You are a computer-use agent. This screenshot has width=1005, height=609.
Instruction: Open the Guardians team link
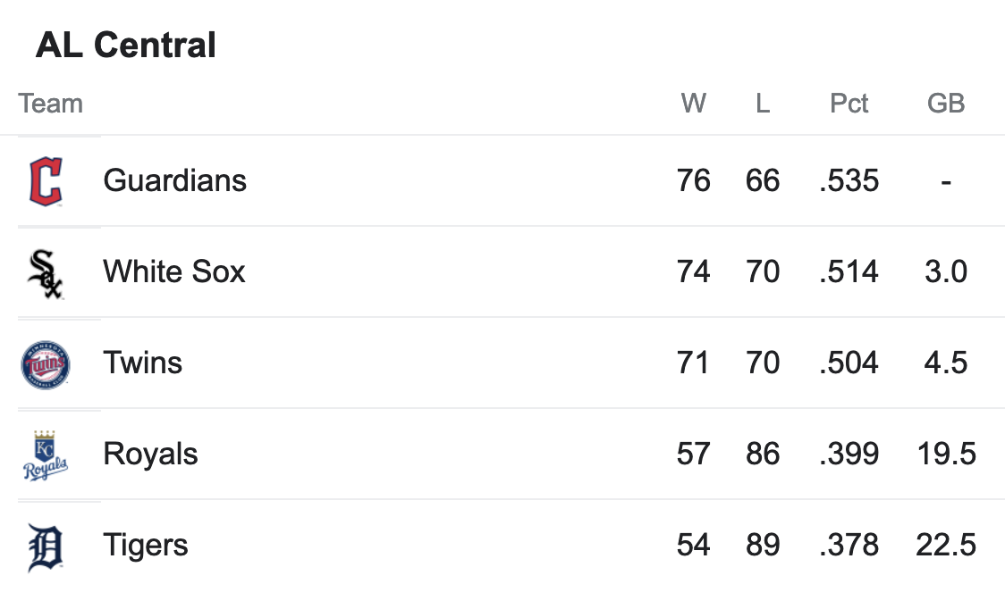click(175, 180)
